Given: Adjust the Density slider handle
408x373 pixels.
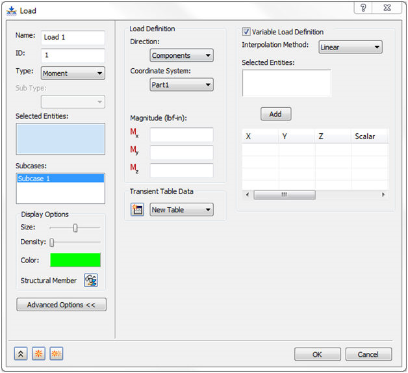Looking at the screenshot, I should [x=52, y=242].
